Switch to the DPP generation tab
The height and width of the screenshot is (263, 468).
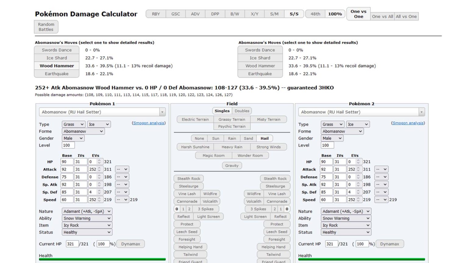coord(215,14)
